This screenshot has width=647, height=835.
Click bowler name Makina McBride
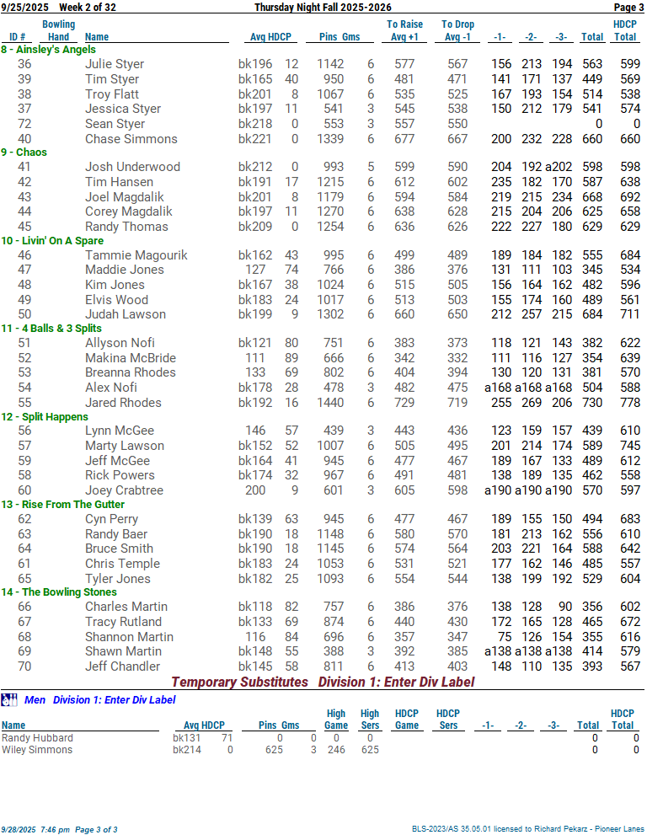click(131, 358)
